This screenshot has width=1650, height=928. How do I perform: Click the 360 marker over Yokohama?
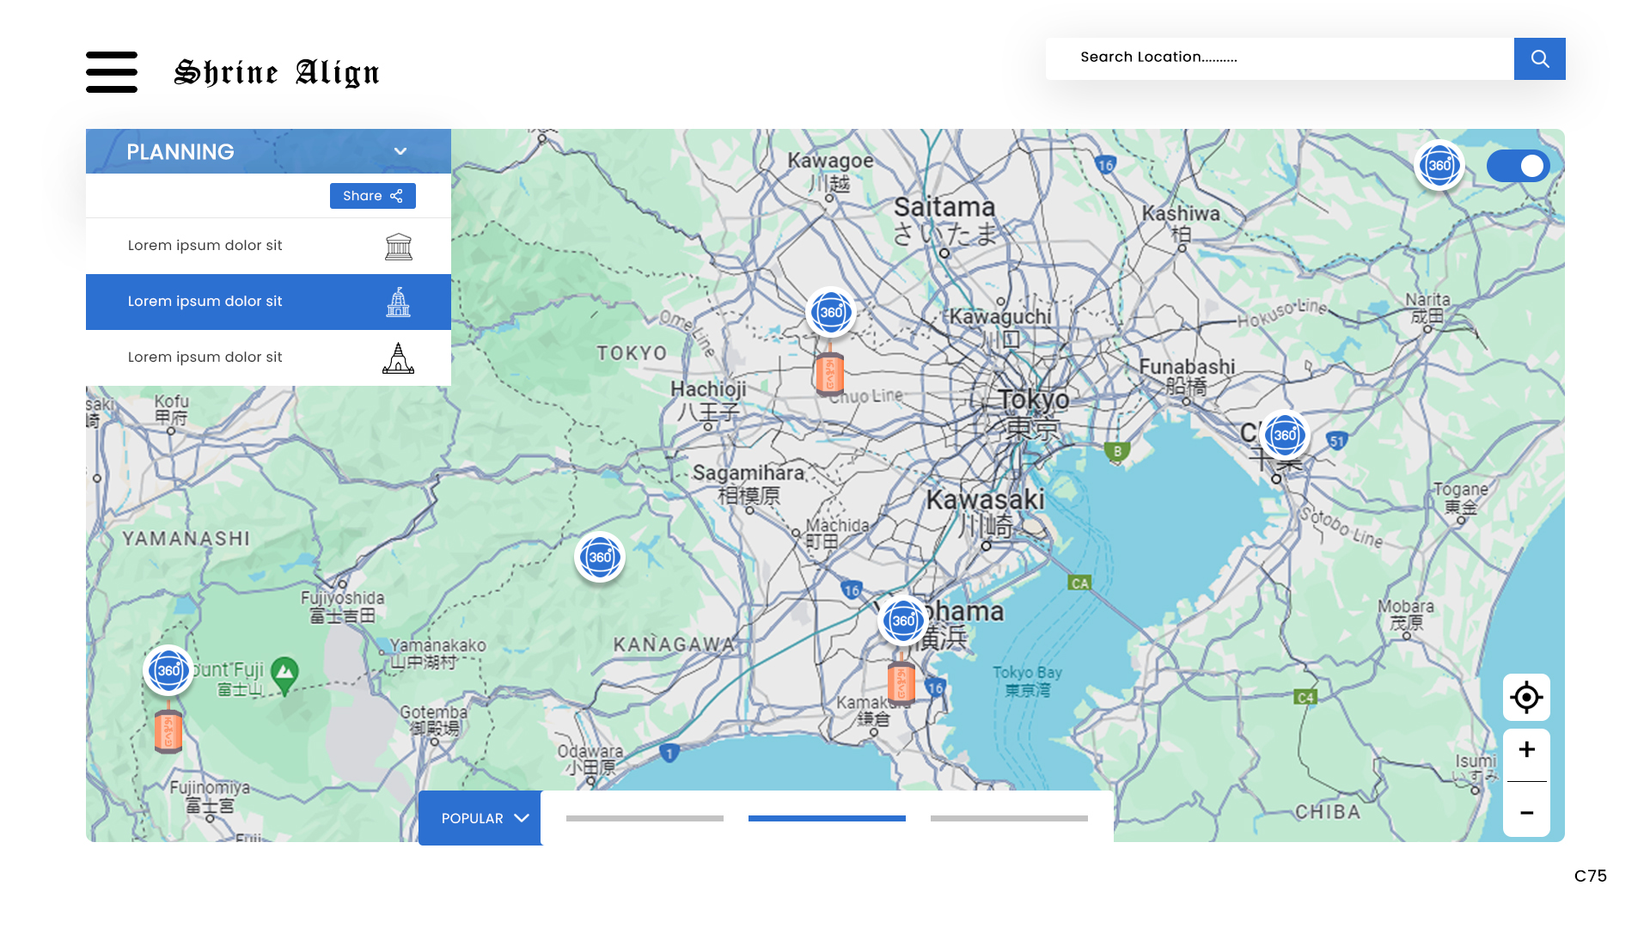903,620
